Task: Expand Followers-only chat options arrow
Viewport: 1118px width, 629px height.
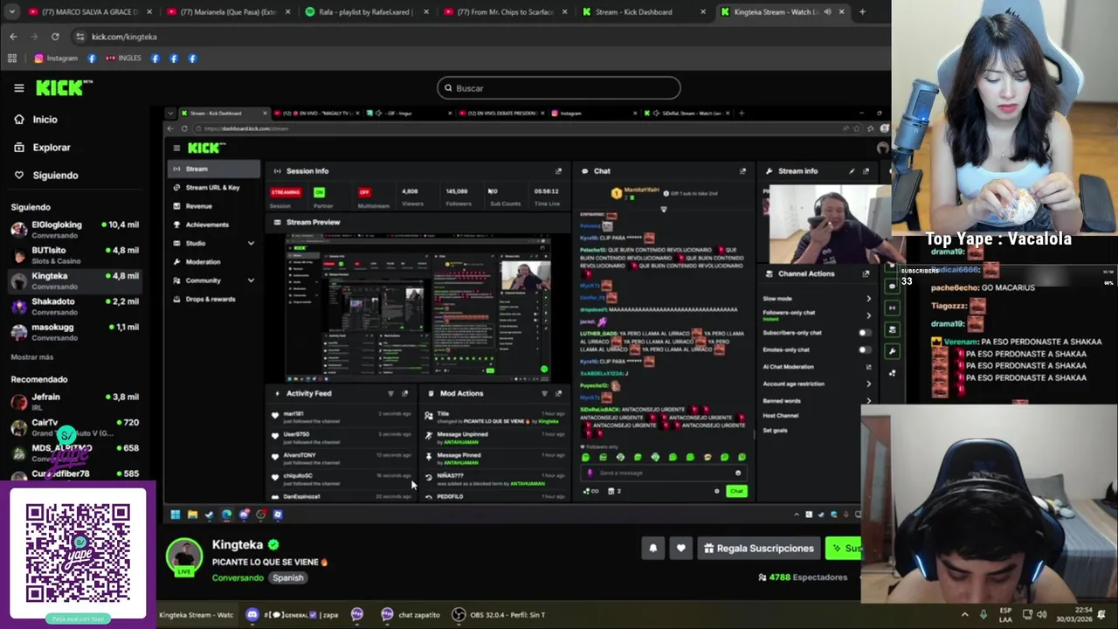Action: tap(868, 314)
